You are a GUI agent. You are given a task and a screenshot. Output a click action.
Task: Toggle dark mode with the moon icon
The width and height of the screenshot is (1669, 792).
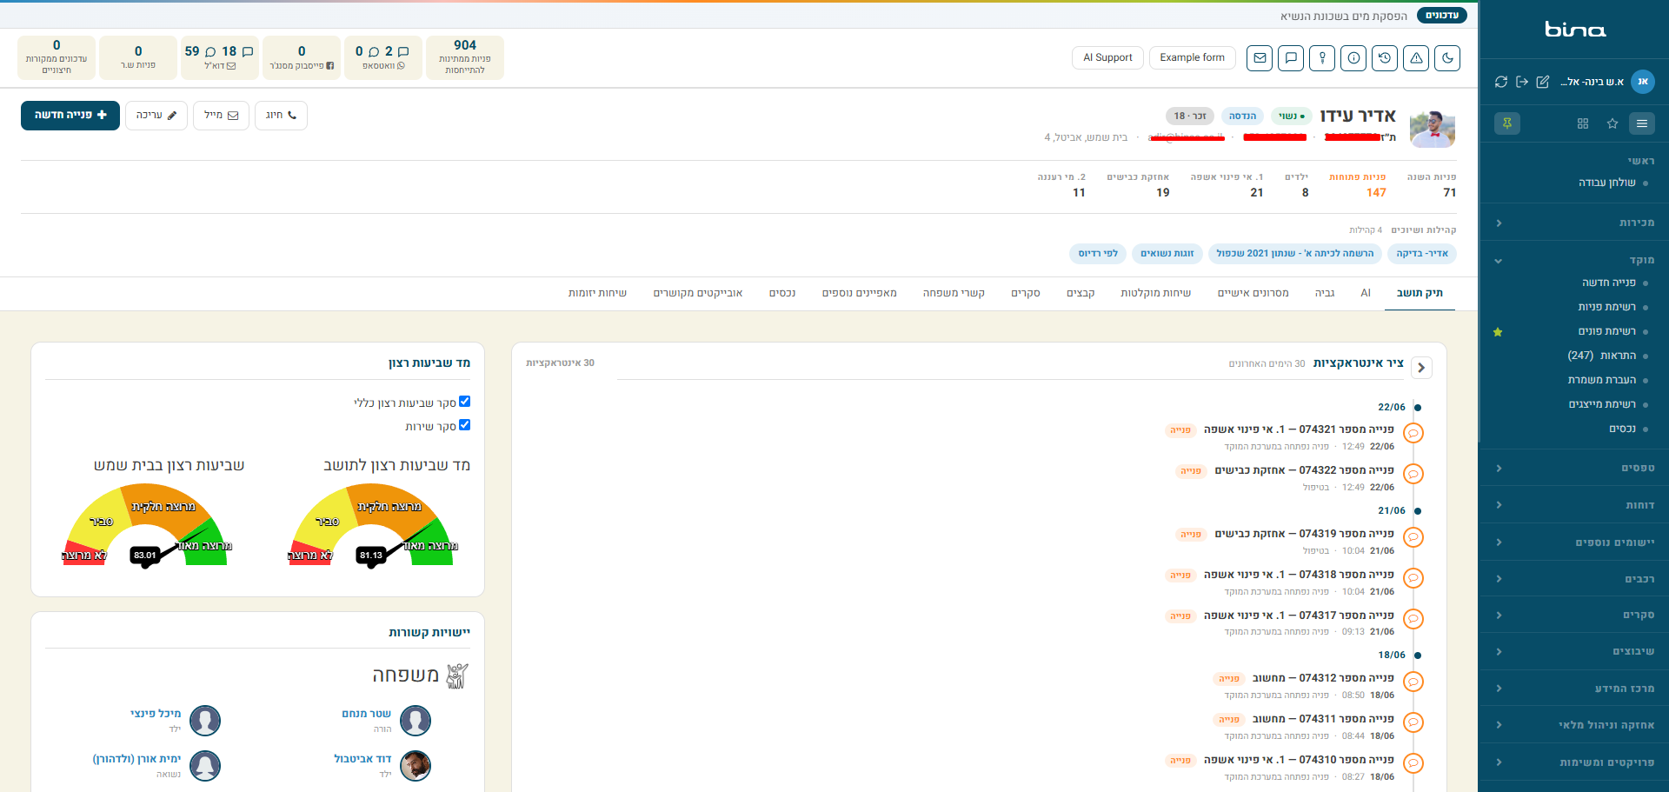pos(1447,58)
